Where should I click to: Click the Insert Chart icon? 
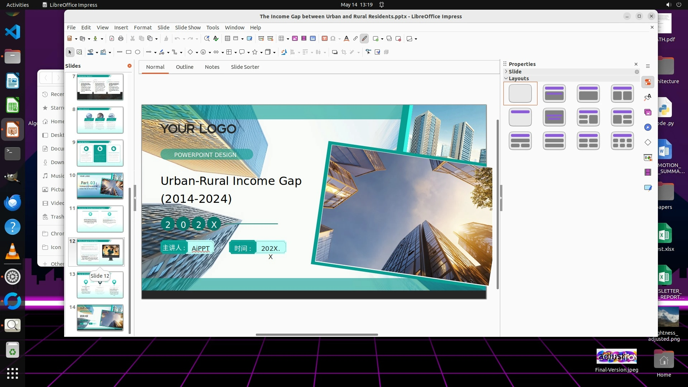313,39
